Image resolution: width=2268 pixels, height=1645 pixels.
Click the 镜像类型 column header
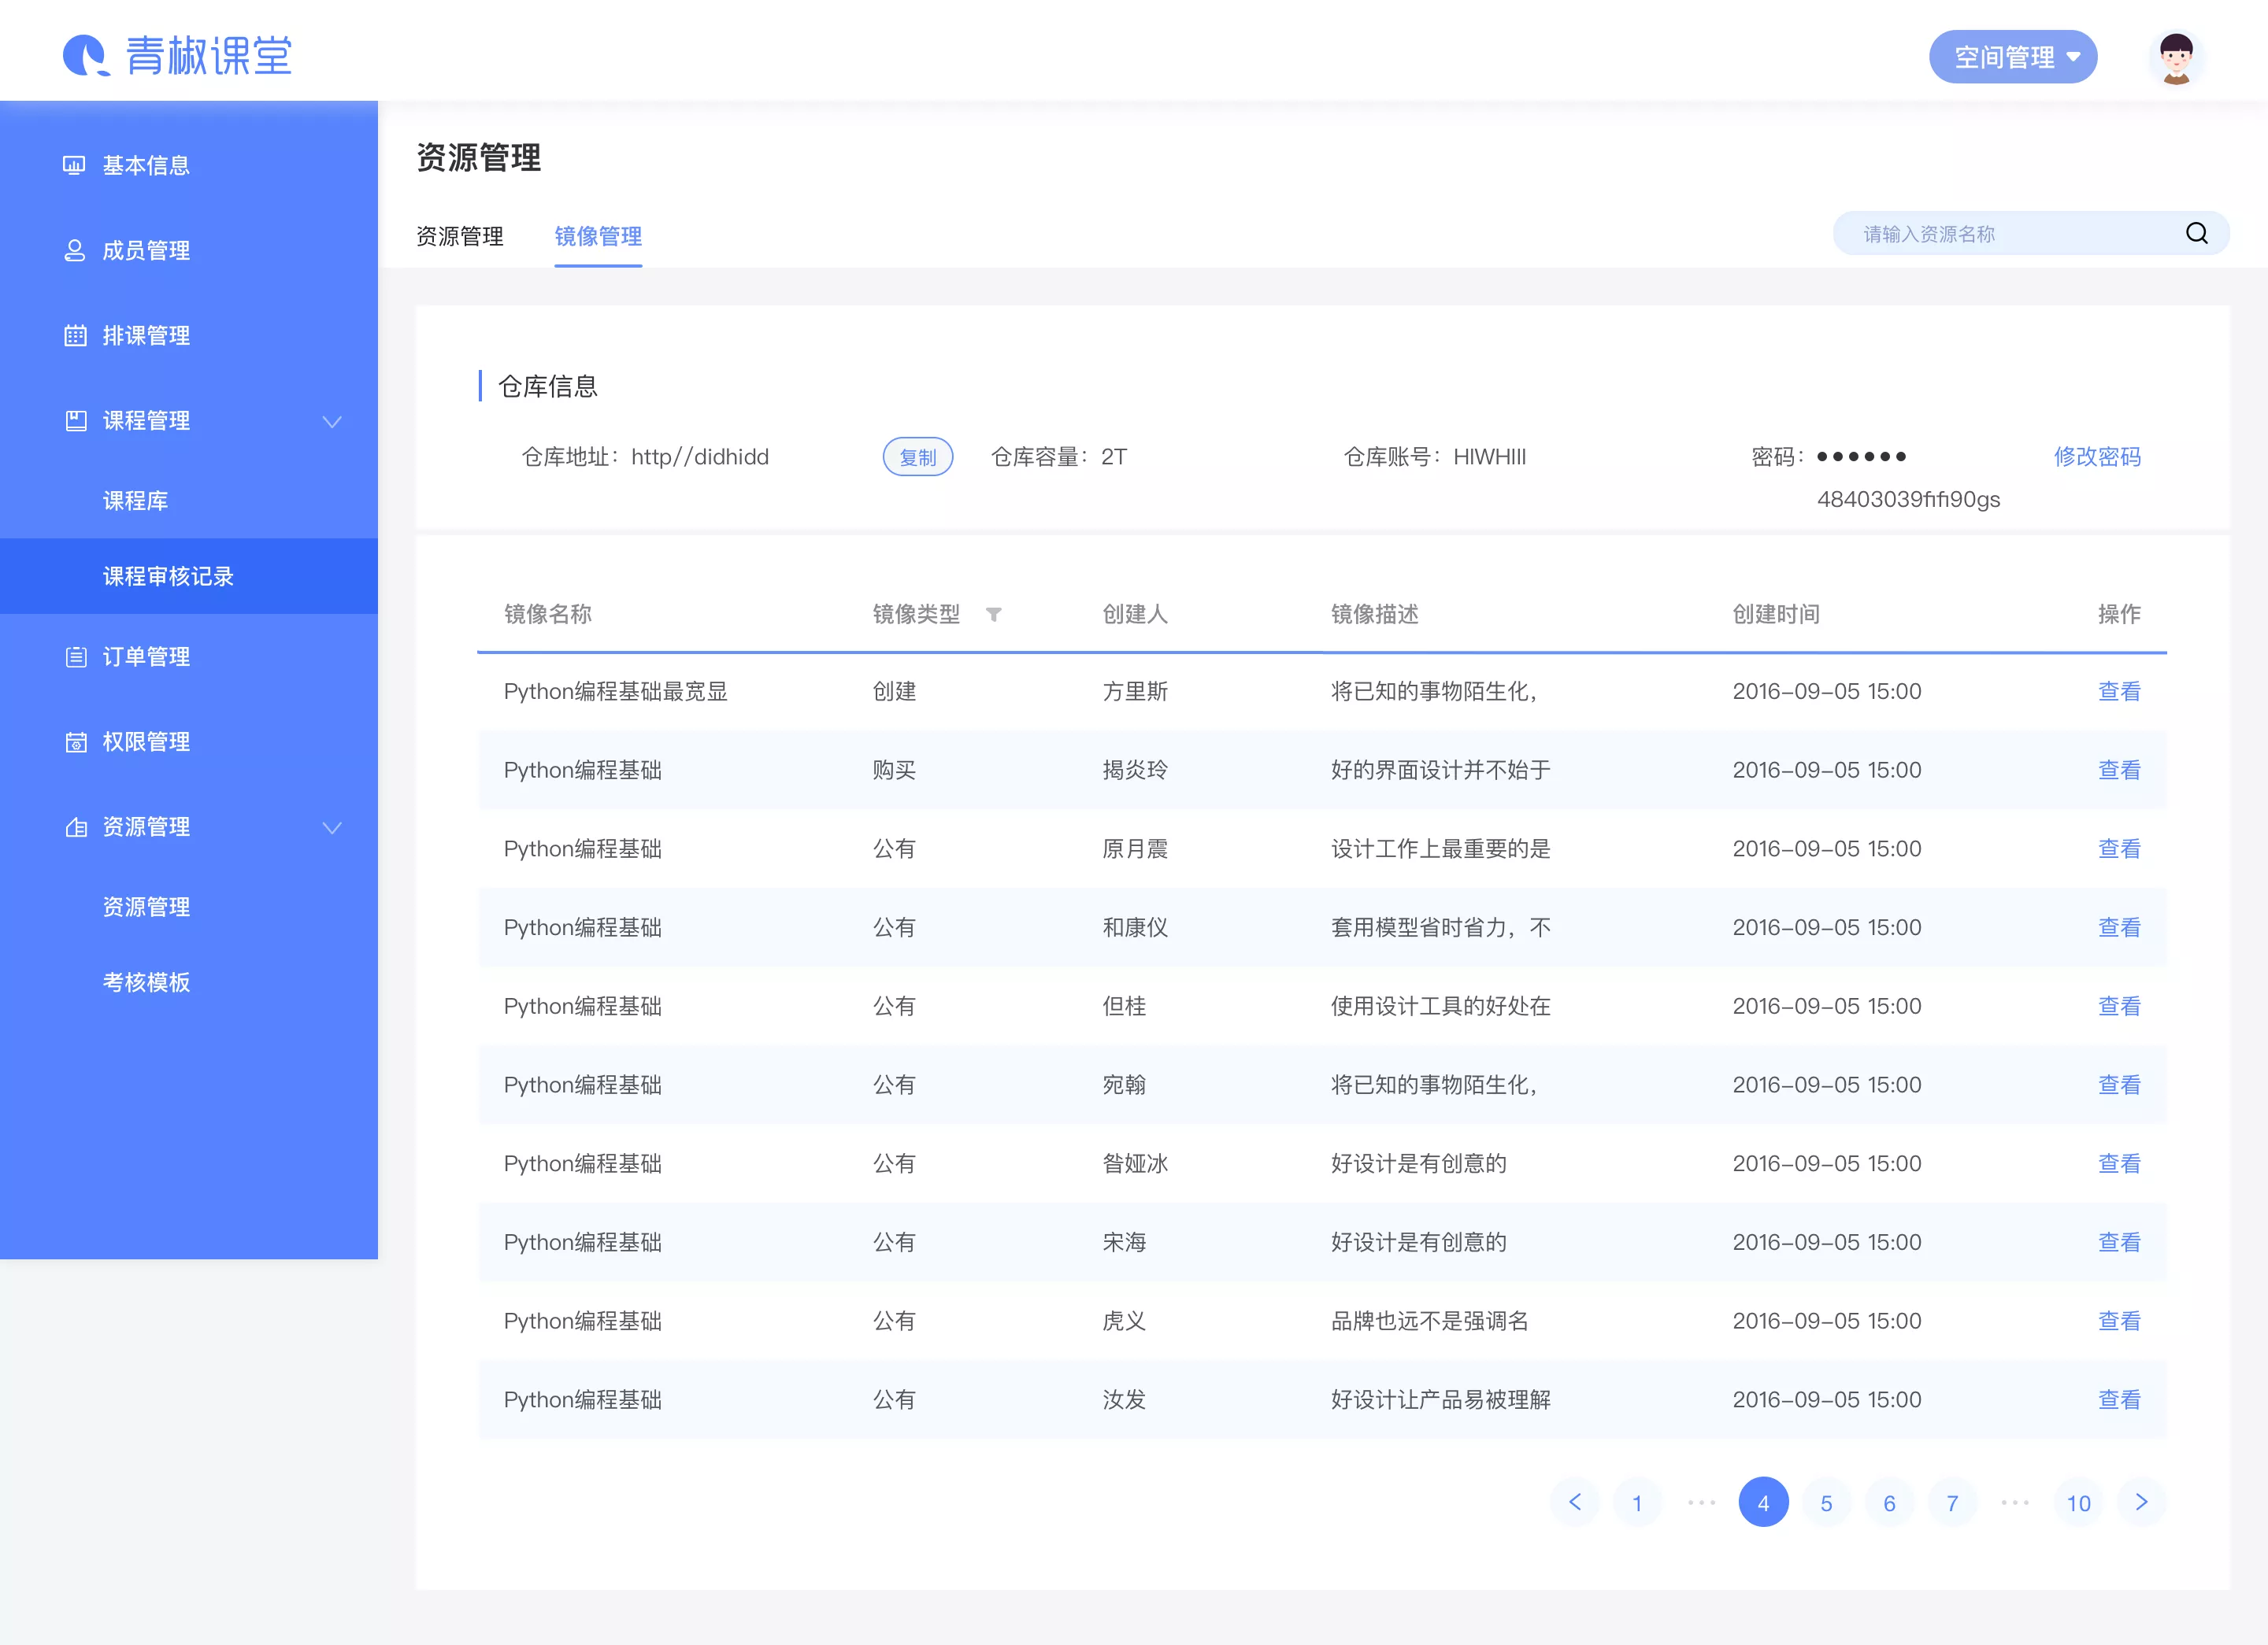pyautogui.click(x=916, y=615)
